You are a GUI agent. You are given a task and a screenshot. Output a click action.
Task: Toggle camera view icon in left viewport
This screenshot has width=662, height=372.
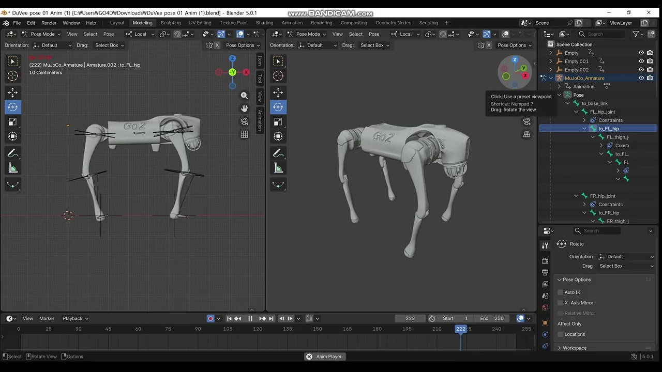click(244, 121)
